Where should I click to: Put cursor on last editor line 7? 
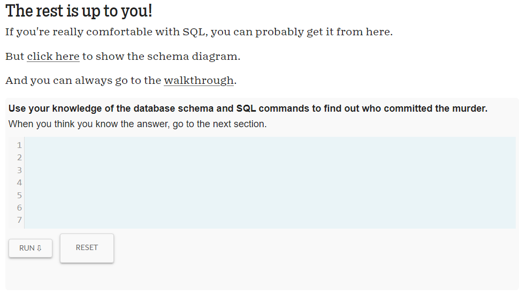[268, 220]
